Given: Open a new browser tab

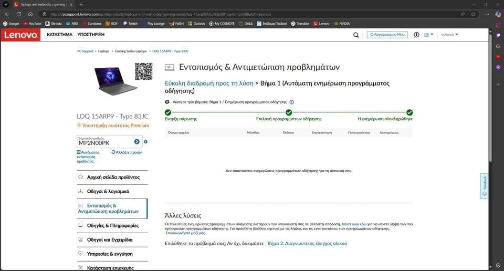Looking at the screenshot, I should pyautogui.click(x=81, y=5).
